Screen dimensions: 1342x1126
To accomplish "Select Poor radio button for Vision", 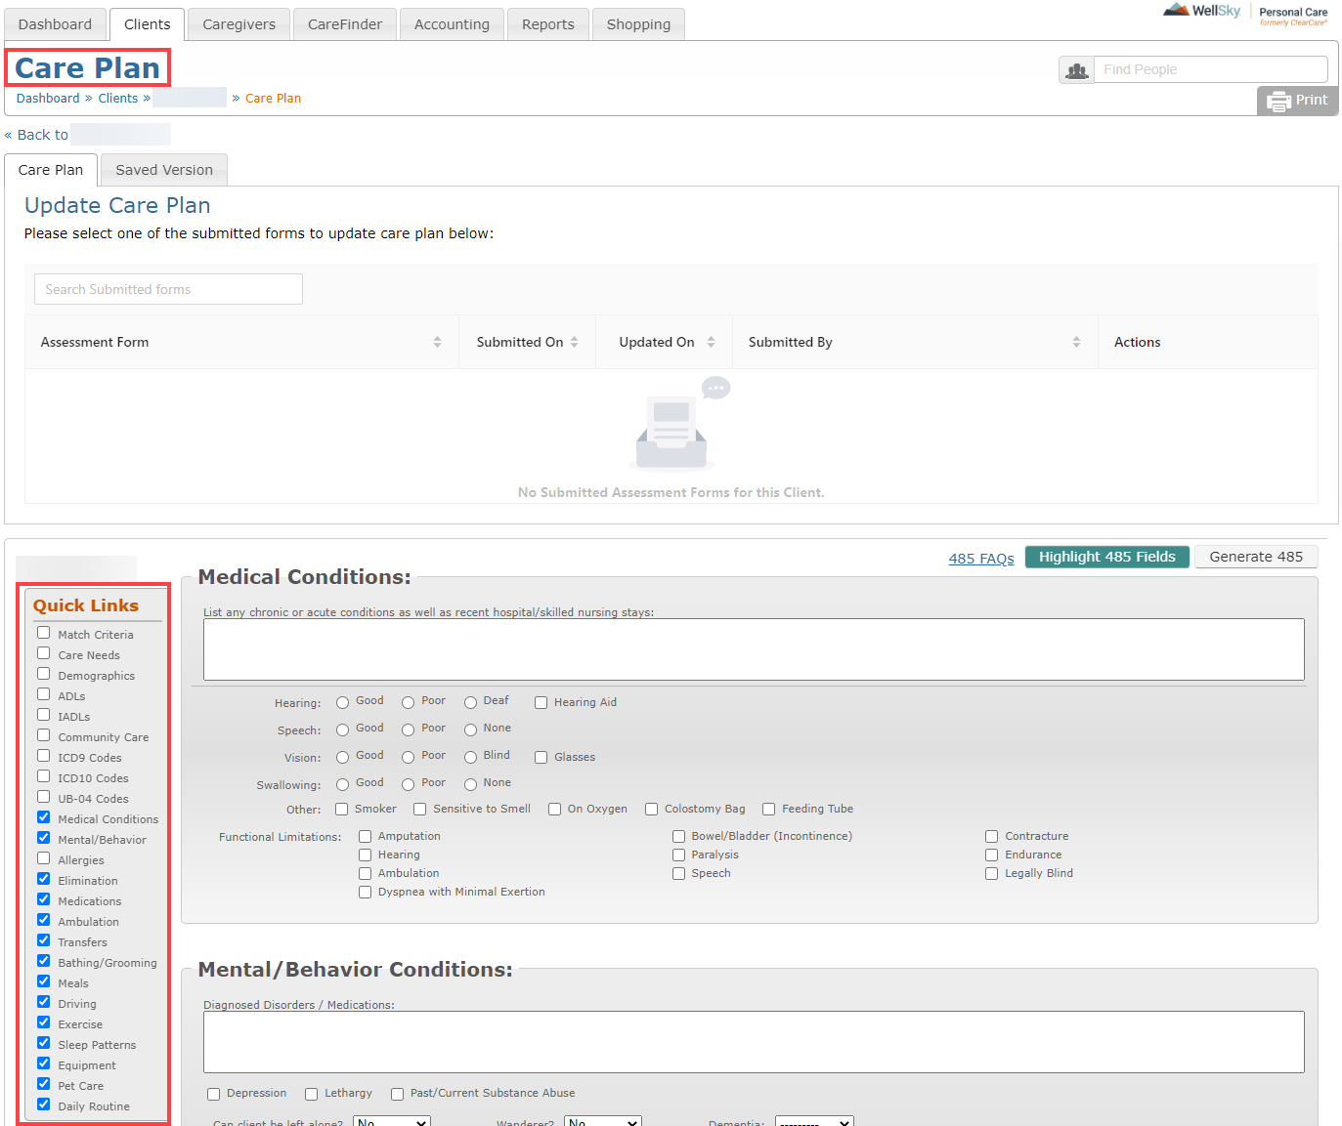I will [409, 758].
